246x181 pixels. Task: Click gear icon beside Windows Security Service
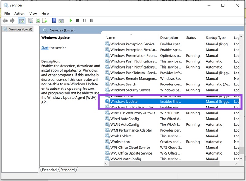[x=107, y=90]
